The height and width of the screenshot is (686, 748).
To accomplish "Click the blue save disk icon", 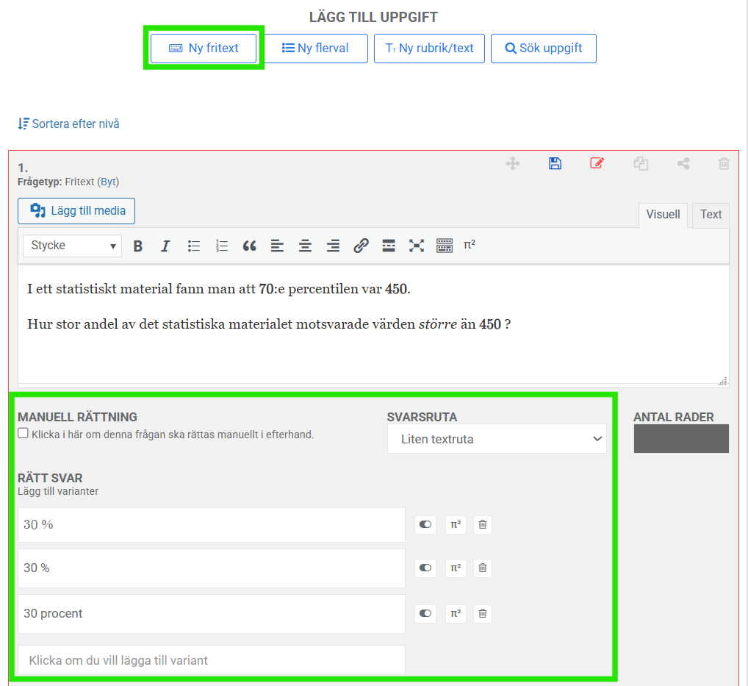I will [x=555, y=163].
